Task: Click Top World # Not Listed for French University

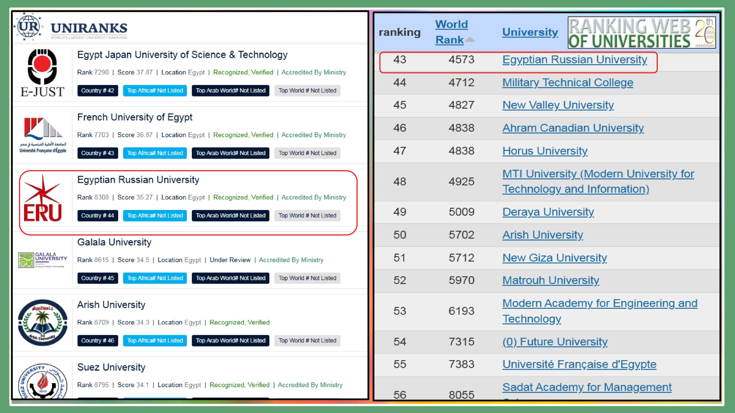Action: tap(307, 153)
